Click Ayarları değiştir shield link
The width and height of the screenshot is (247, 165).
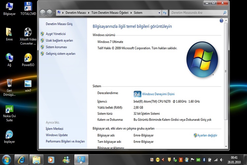[x=207, y=135]
